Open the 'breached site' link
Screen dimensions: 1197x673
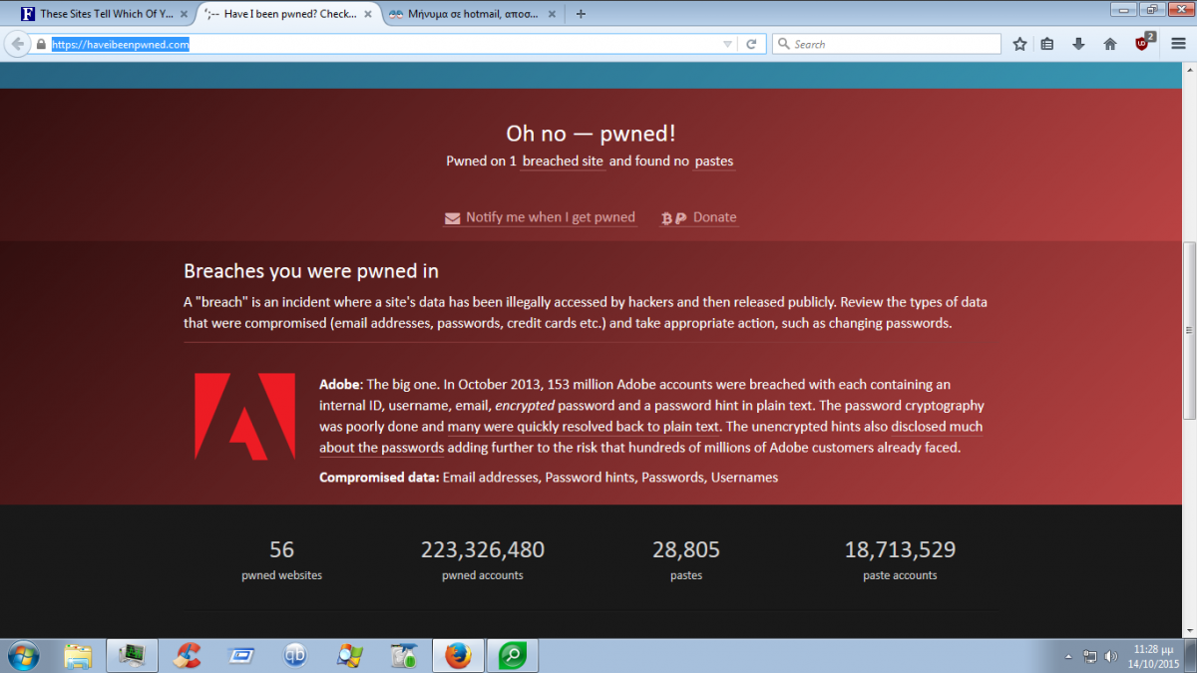(x=563, y=162)
